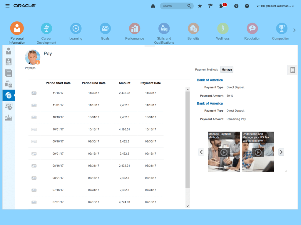This screenshot has height=225, width=301.
Task: Select the compensation chart sidebar icon
Action: [9, 106]
